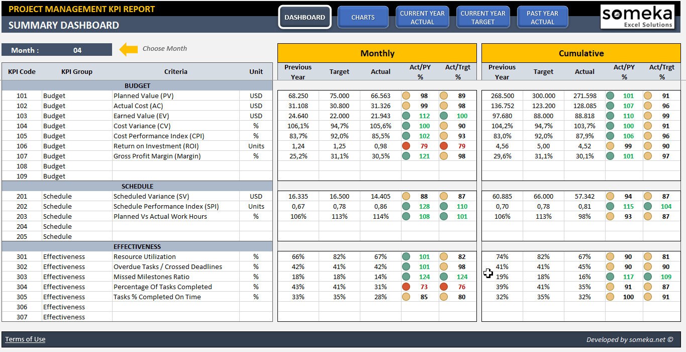Click the red ROI monthly Act/PY indicator
Screen dimensions: 686x352
pyautogui.click(x=406, y=146)
